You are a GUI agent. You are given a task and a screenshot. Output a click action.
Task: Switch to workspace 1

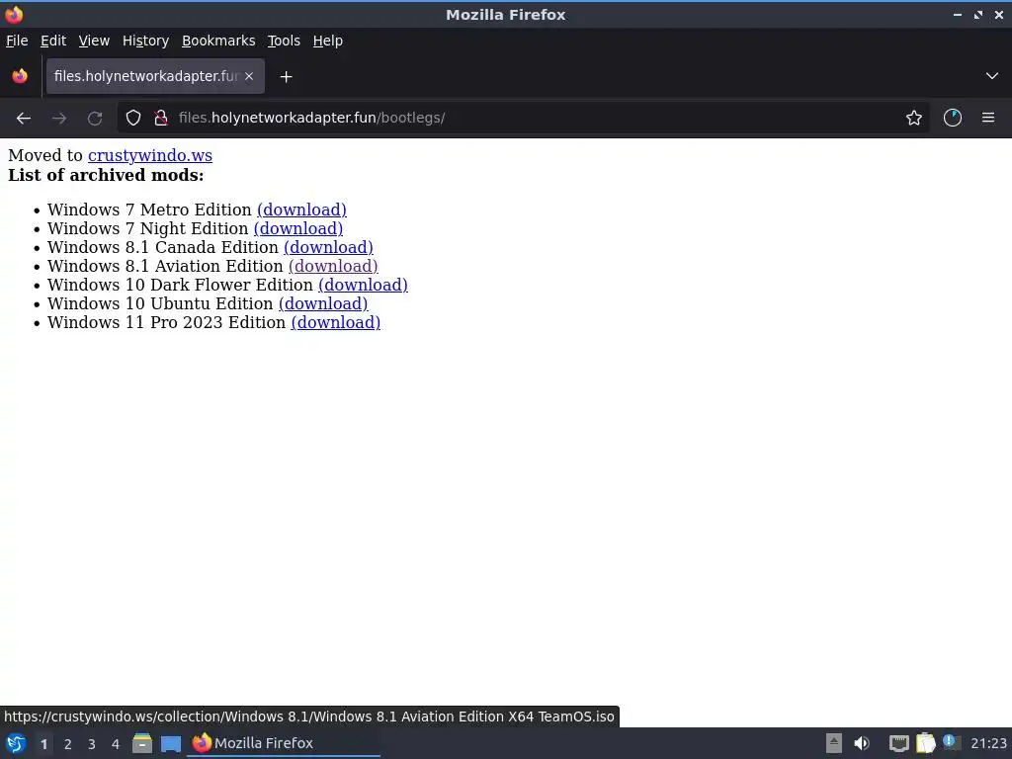[x=43, y=744]
